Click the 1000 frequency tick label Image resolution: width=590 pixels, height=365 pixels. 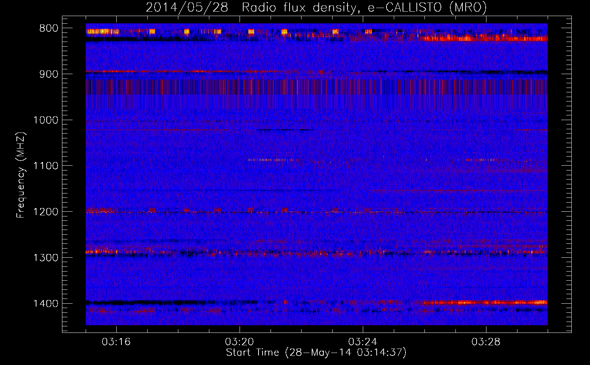point(46,120)
